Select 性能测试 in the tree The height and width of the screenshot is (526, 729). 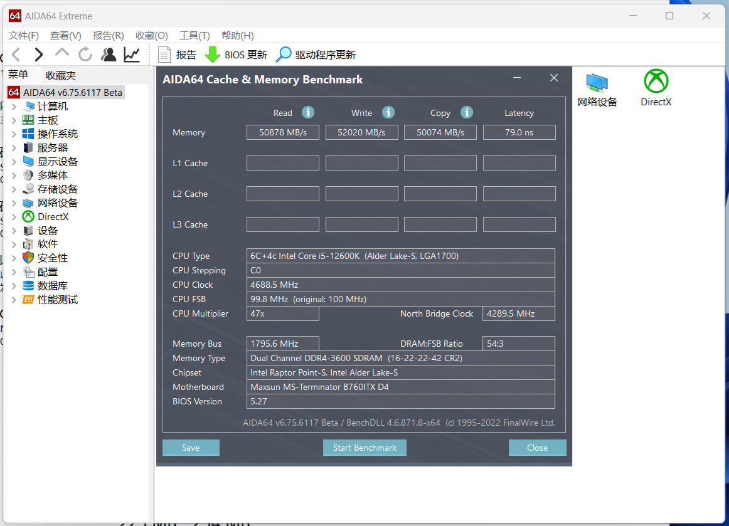58,300
